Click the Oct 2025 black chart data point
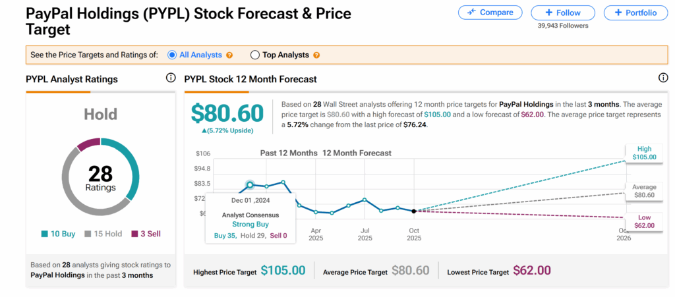The width and height of the screenshot is (675, 297). point(413,211)
